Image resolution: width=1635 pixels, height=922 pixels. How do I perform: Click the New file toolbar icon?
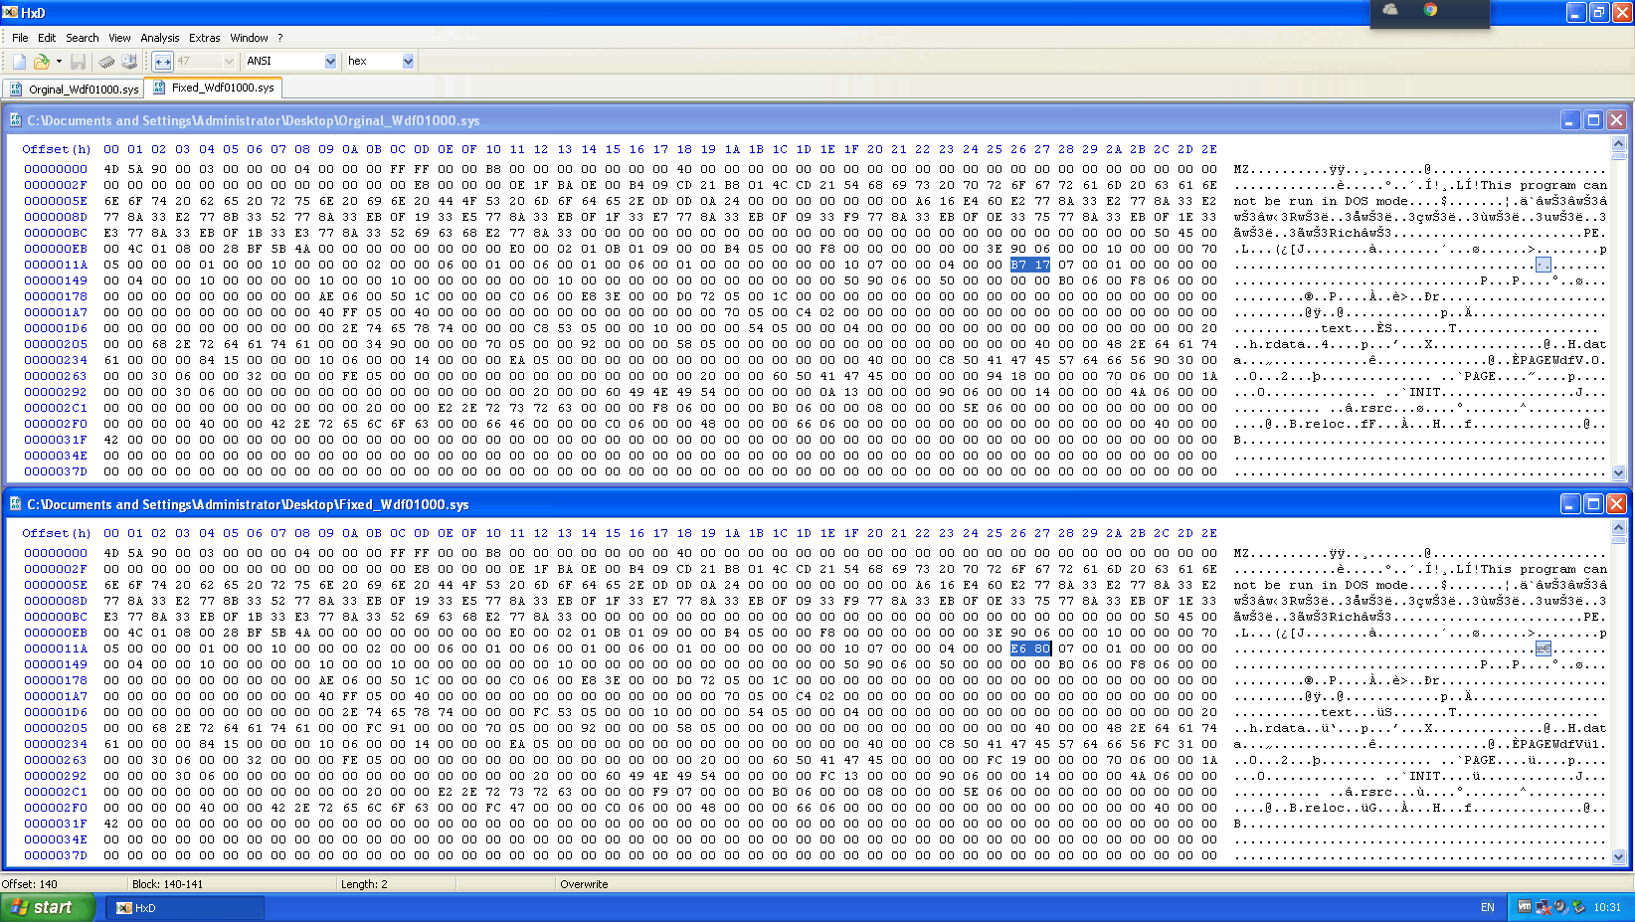(19, 62)
